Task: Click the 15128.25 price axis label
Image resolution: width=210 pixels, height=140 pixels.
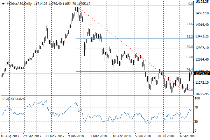Action: coord(202,2)
